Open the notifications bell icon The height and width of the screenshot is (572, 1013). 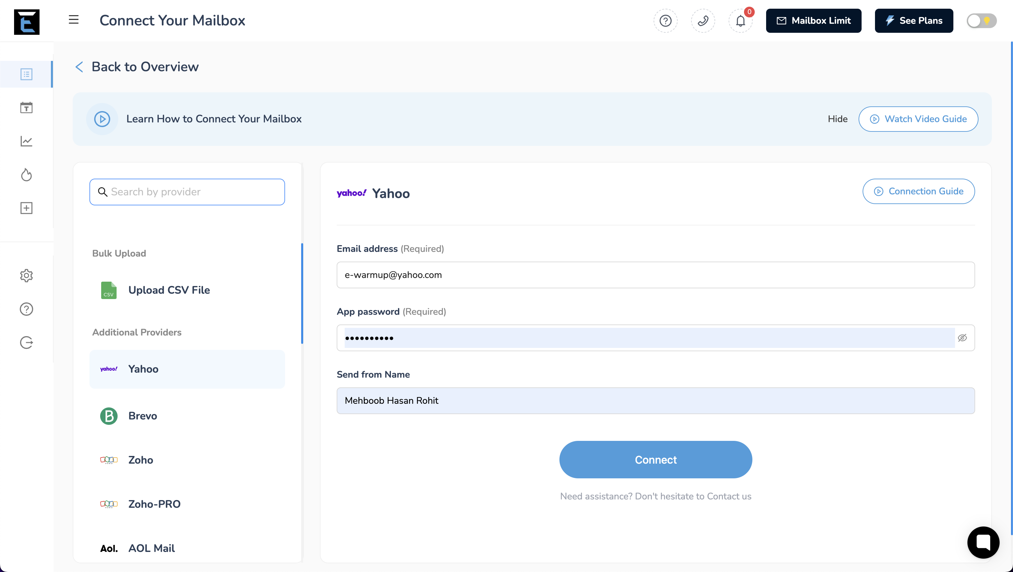pyautogui.click(x=740, y=21)
